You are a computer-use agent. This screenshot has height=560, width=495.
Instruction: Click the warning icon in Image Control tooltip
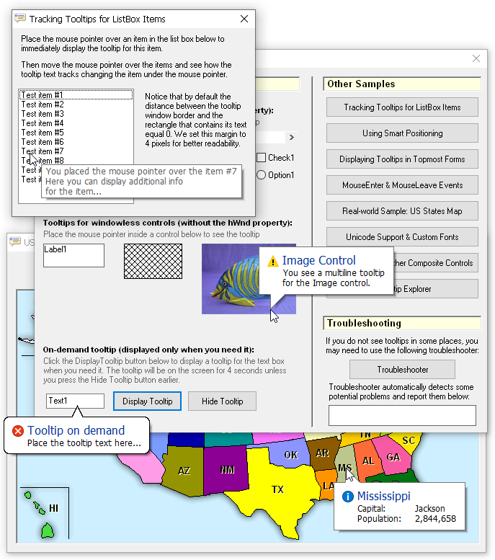point(273,261)
